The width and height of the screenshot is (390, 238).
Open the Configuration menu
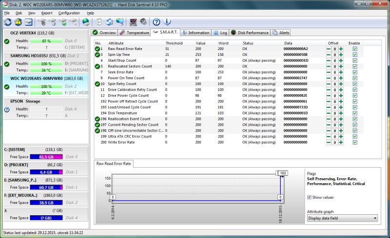click(x=69, y=13)
